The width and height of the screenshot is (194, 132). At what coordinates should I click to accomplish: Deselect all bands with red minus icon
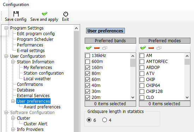click(97, 48)
